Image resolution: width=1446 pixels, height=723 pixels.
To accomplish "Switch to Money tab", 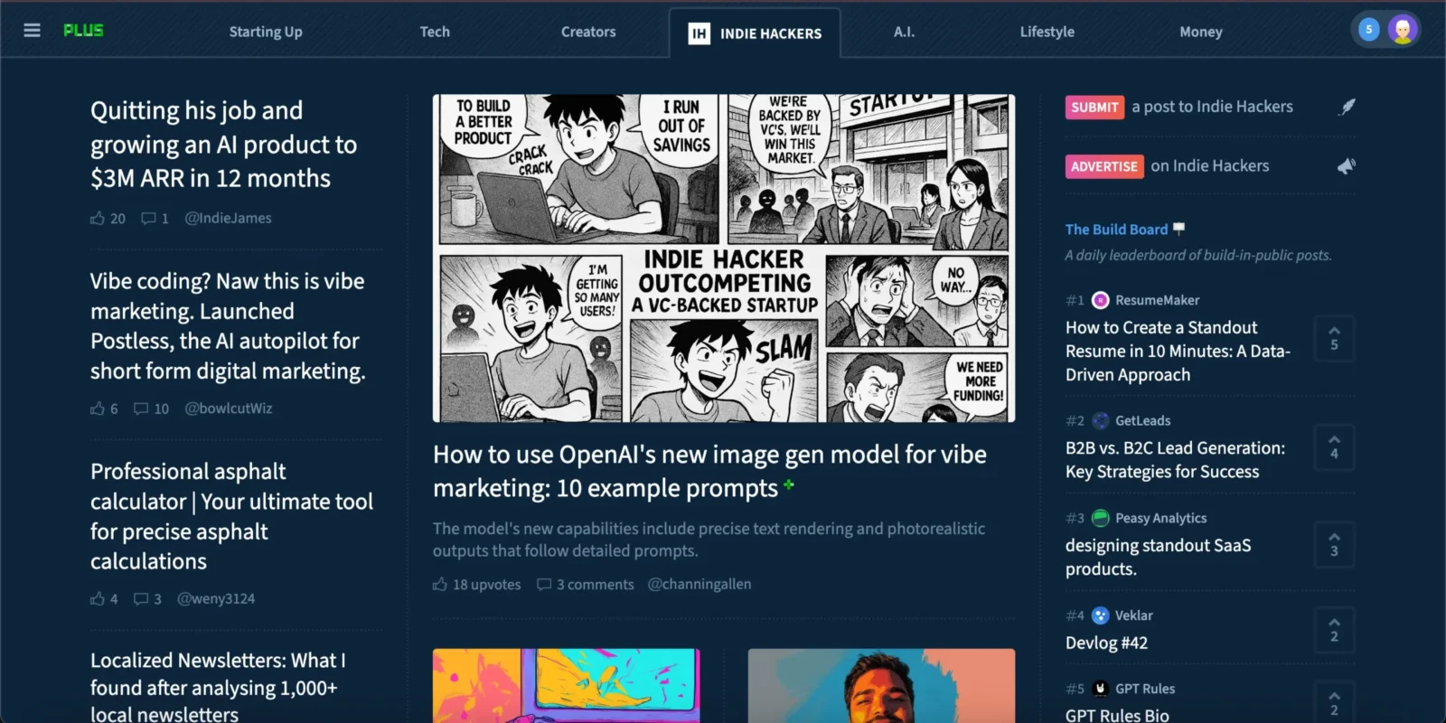I will pos(1201,32).
